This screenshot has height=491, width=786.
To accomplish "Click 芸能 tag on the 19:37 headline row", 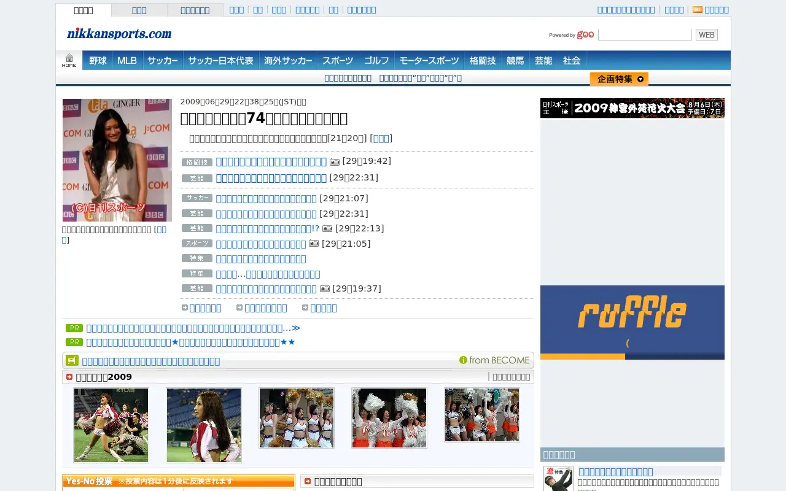I will (197, 288).
